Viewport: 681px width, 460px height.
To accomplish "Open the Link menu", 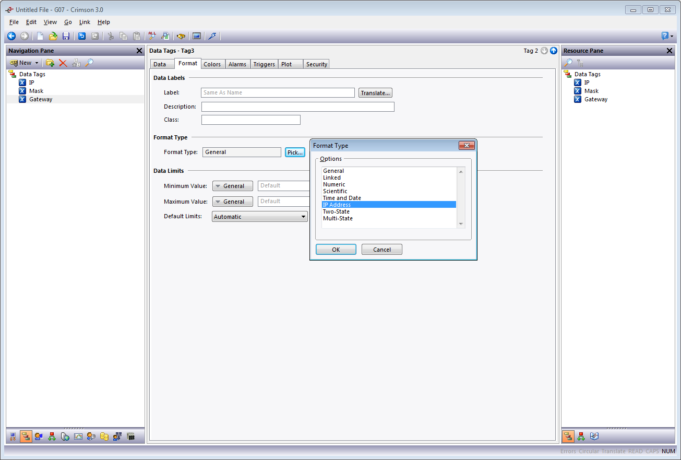I will tap(85, 22).
